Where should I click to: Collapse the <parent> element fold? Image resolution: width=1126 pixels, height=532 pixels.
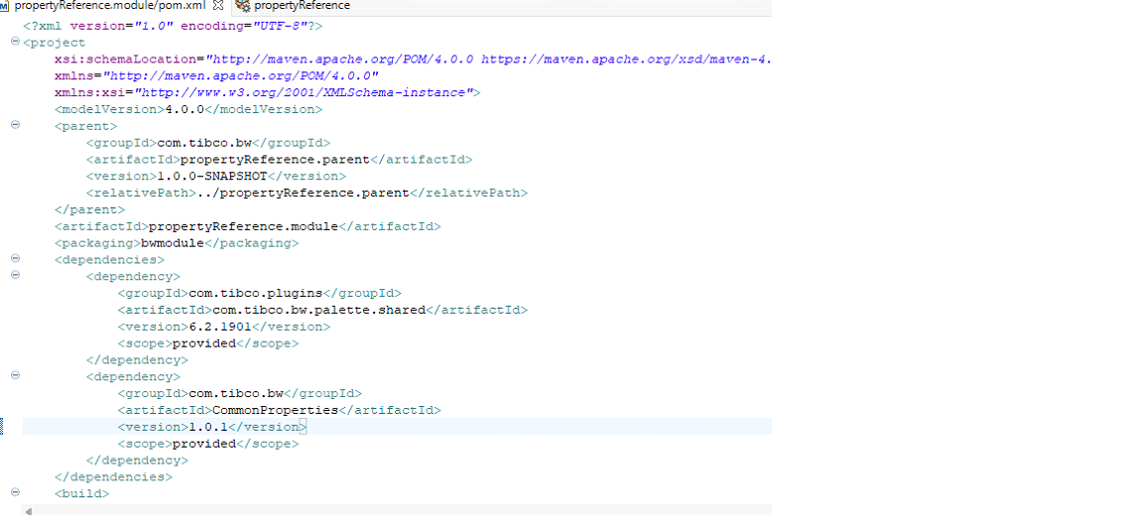tap(16, 126)
